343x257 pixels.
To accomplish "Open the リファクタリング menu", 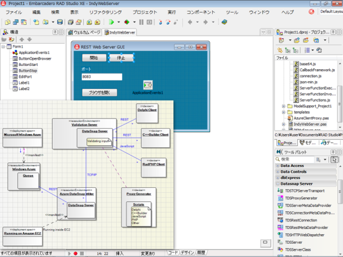I will pyautogui.click(x=105, y=12).
